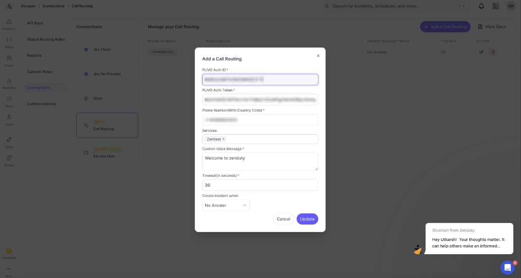The image size is (521, 278).
Task: Open the notifications bell icon
Action: point(481,6)
